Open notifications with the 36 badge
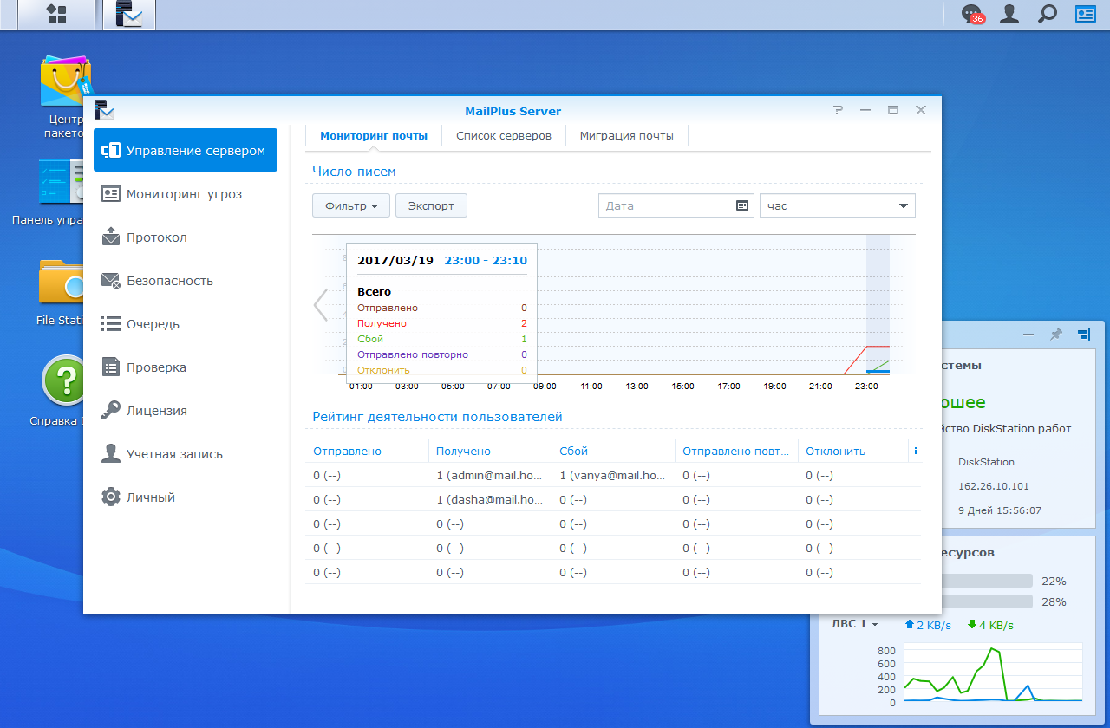The width and height of the screenshot is (1110, 728). click(x=972, y=14)
